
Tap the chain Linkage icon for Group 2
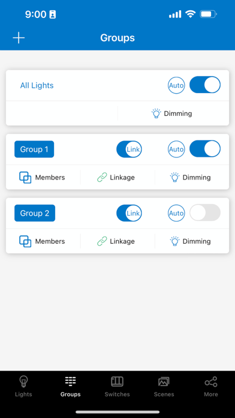(102, 241)
